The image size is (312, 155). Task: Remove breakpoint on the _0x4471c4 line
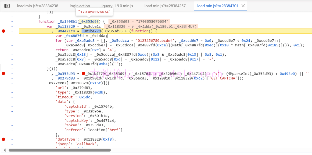(3, 31)
